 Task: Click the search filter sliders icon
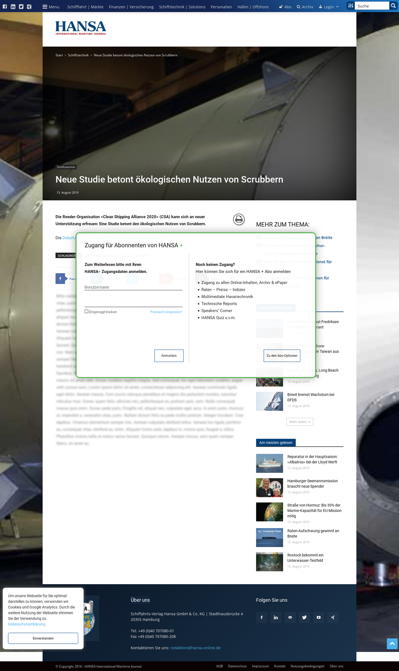(351, 6)
